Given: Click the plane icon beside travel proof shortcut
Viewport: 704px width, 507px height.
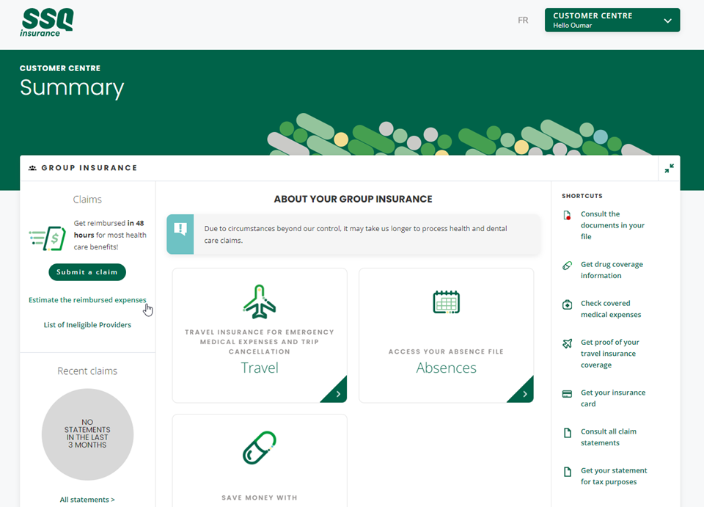Looking at the screenshot, I should click(567, 343).
